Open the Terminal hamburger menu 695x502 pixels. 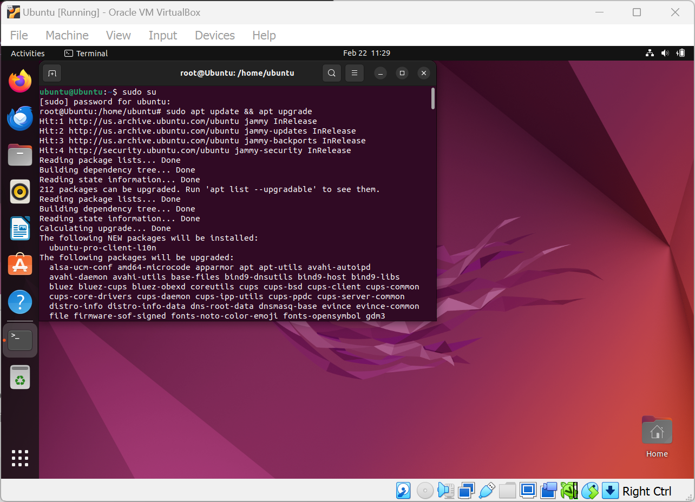(355, 73)
